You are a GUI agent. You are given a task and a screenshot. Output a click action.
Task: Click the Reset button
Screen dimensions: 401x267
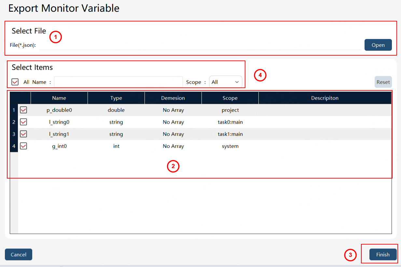tap(383, 82)
